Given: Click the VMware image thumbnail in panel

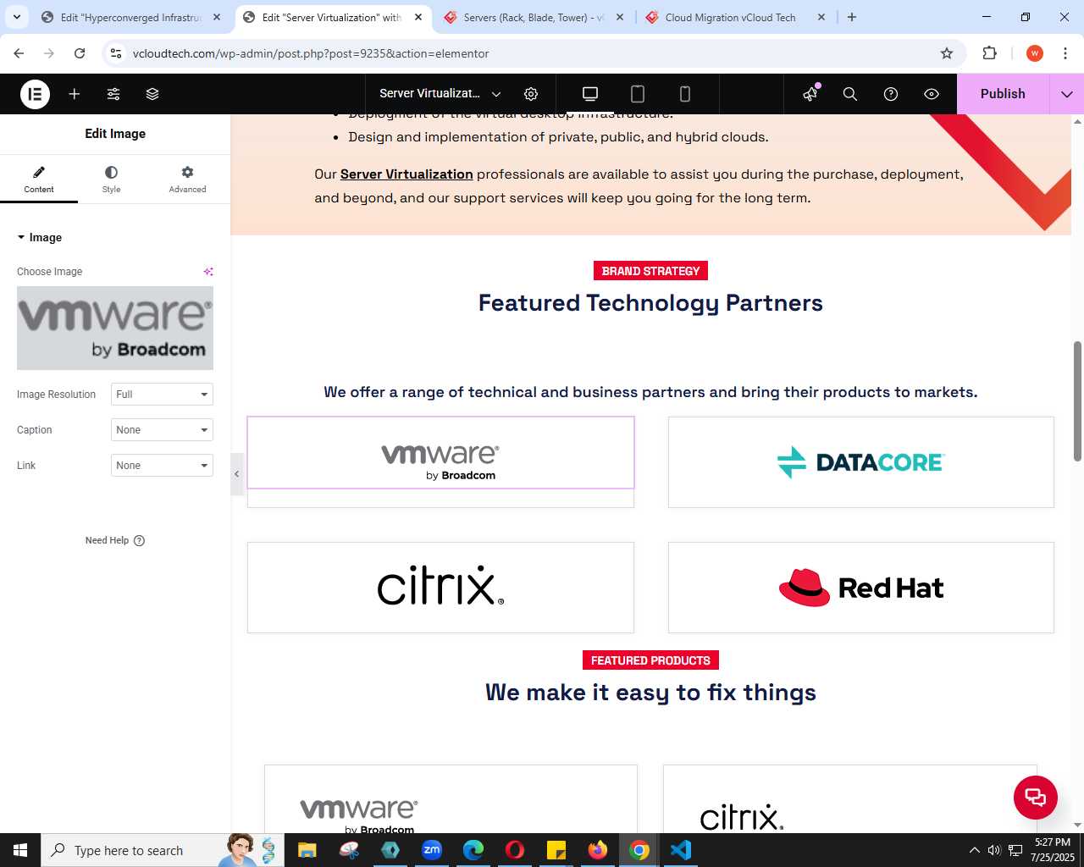Looking at the screenshot, I should 115,328.
